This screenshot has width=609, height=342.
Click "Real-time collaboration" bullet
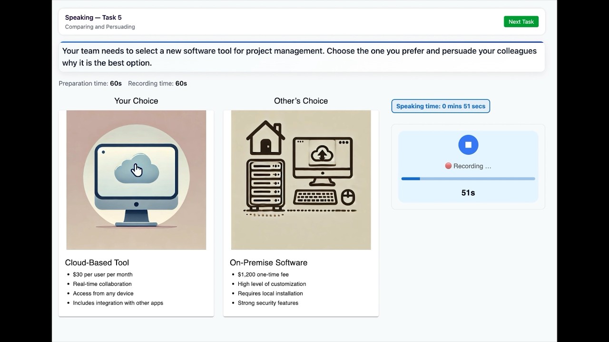[x=102, y=284]
